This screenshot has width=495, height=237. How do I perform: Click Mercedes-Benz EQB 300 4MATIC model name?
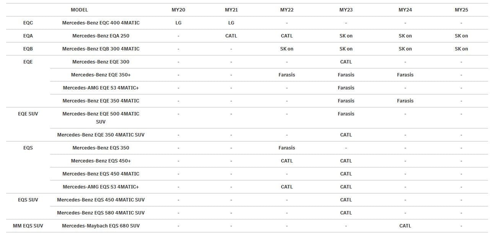pyautogui.click(x=101, y=49)
